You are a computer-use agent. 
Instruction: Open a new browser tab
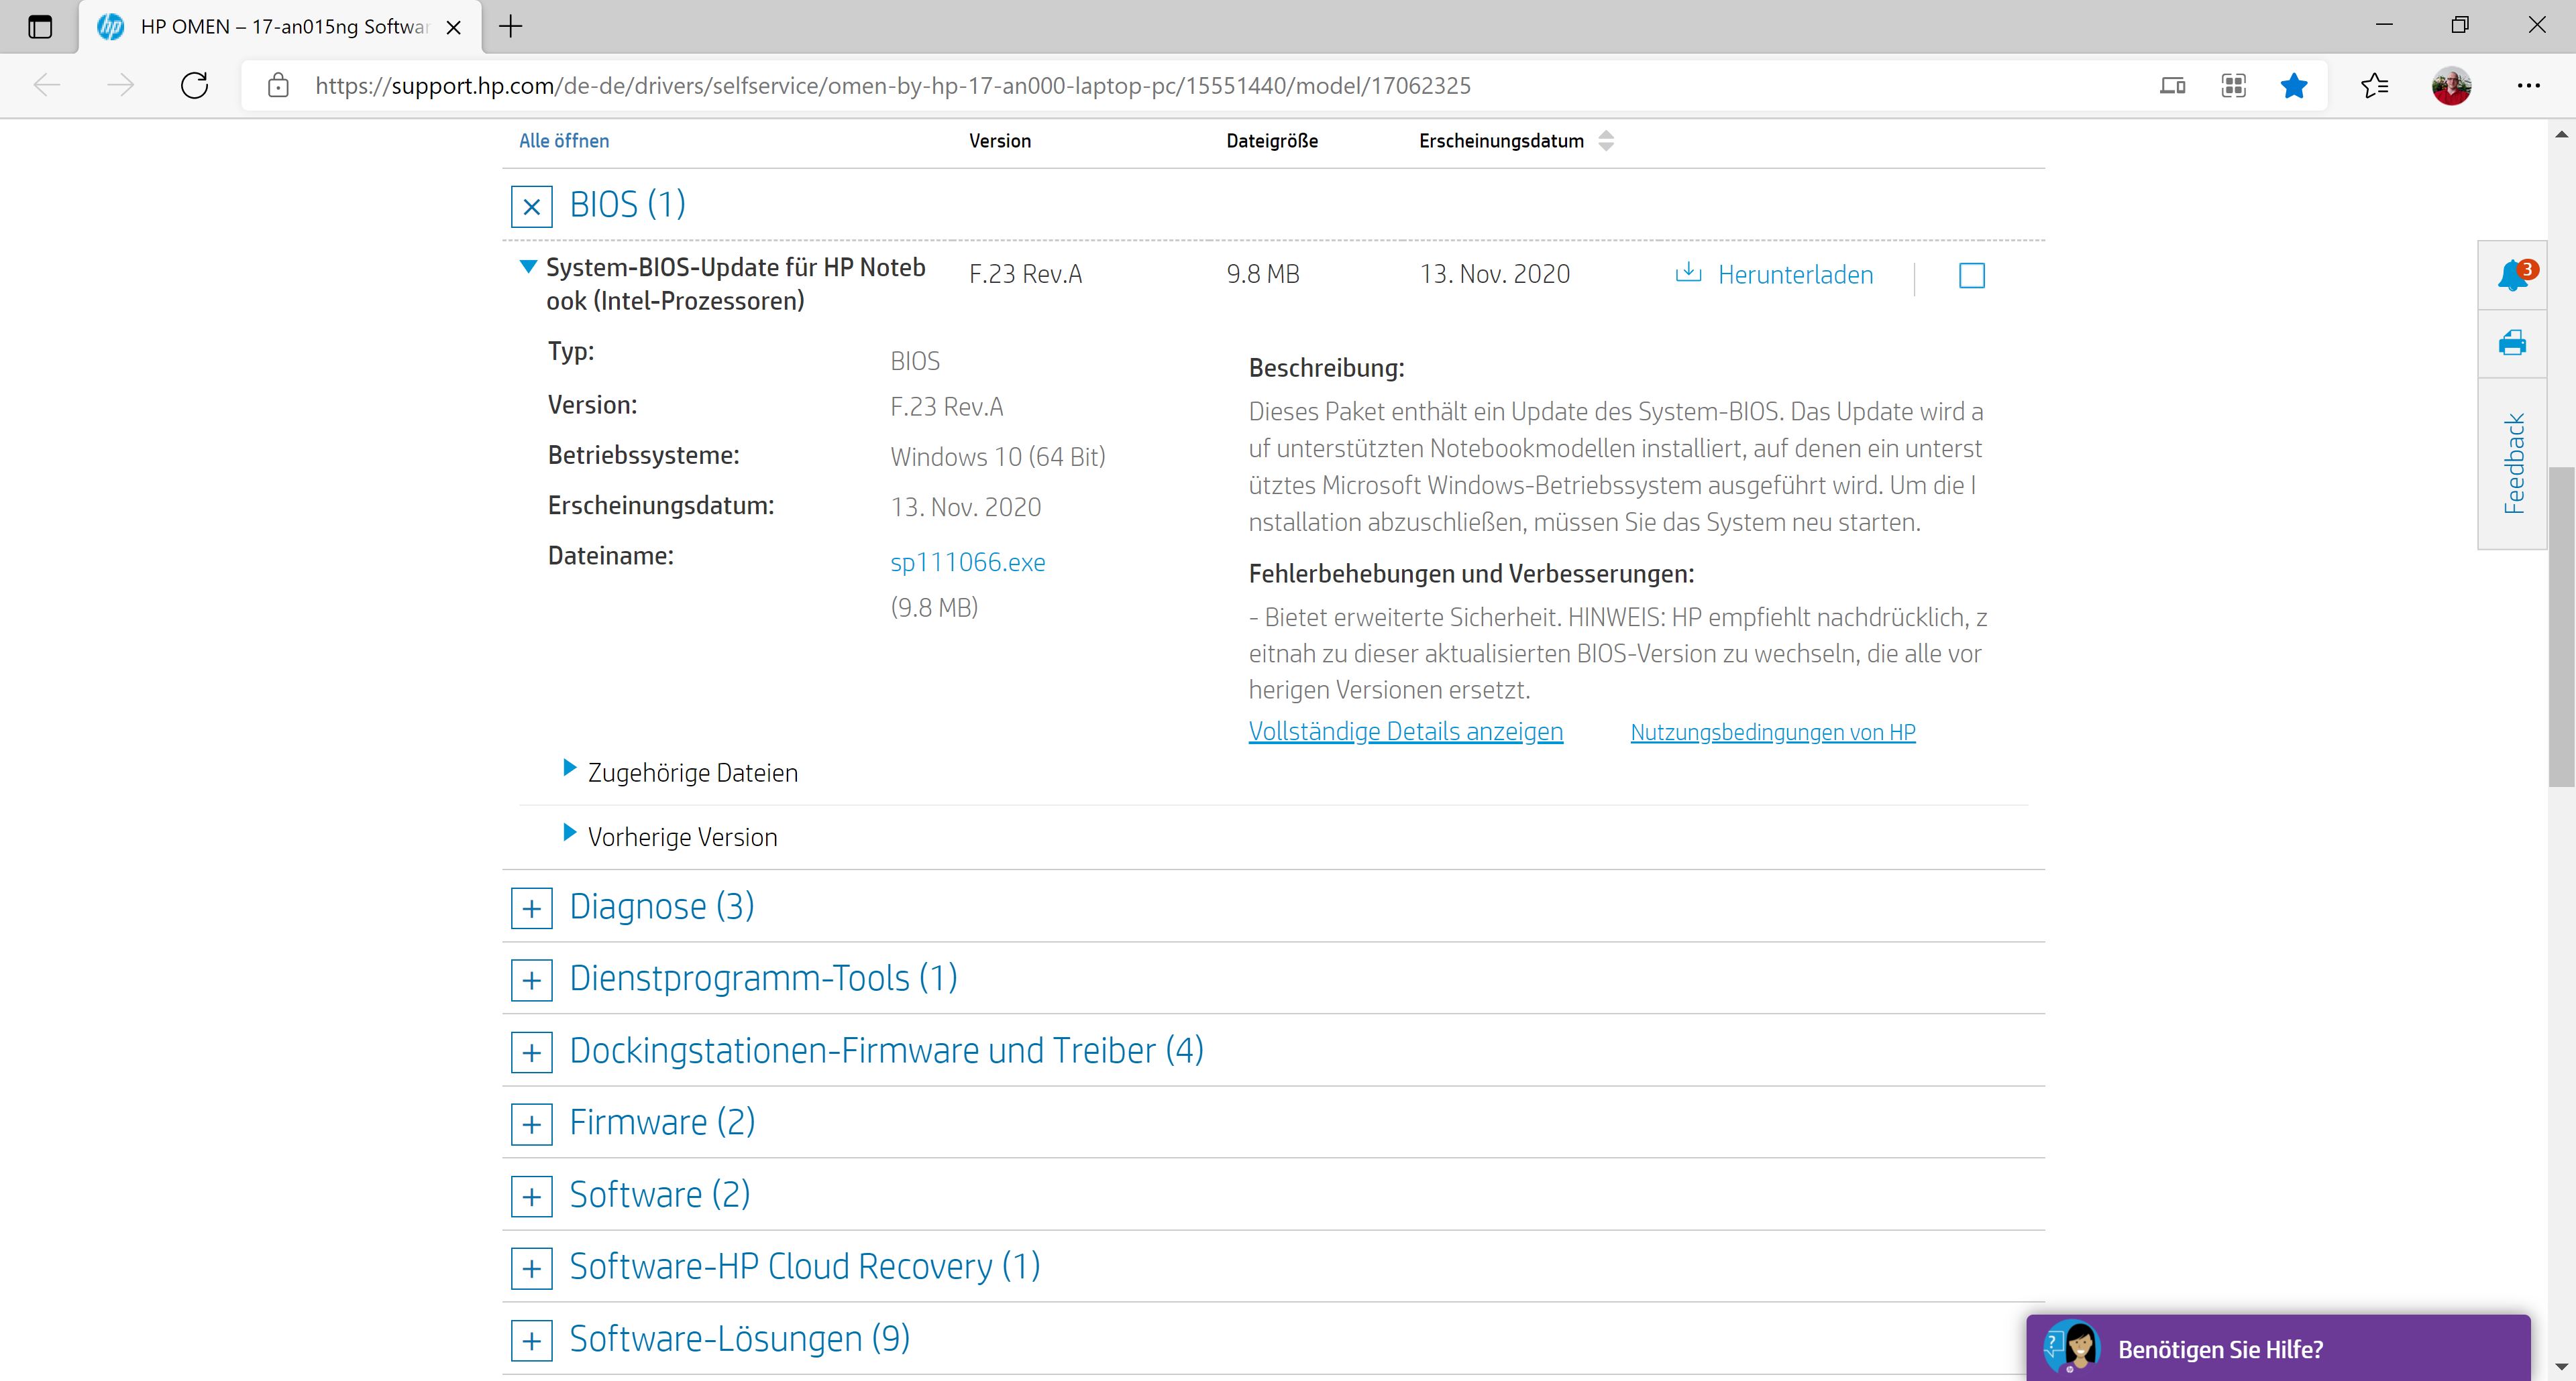(x=511, y=26)
